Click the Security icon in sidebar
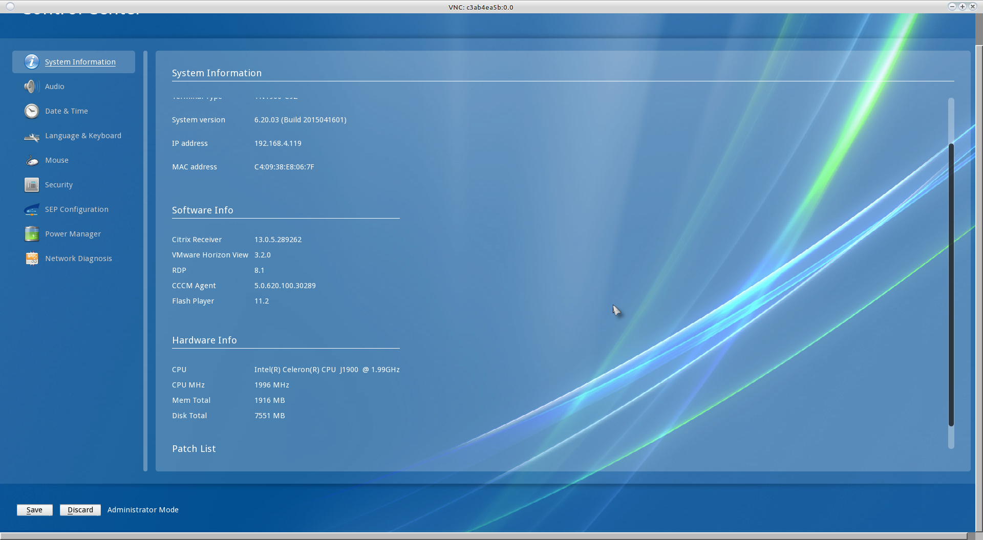Image resolution: width=983 pixels, height=540 pixels. pyautogui.click(x=32, y=185)
